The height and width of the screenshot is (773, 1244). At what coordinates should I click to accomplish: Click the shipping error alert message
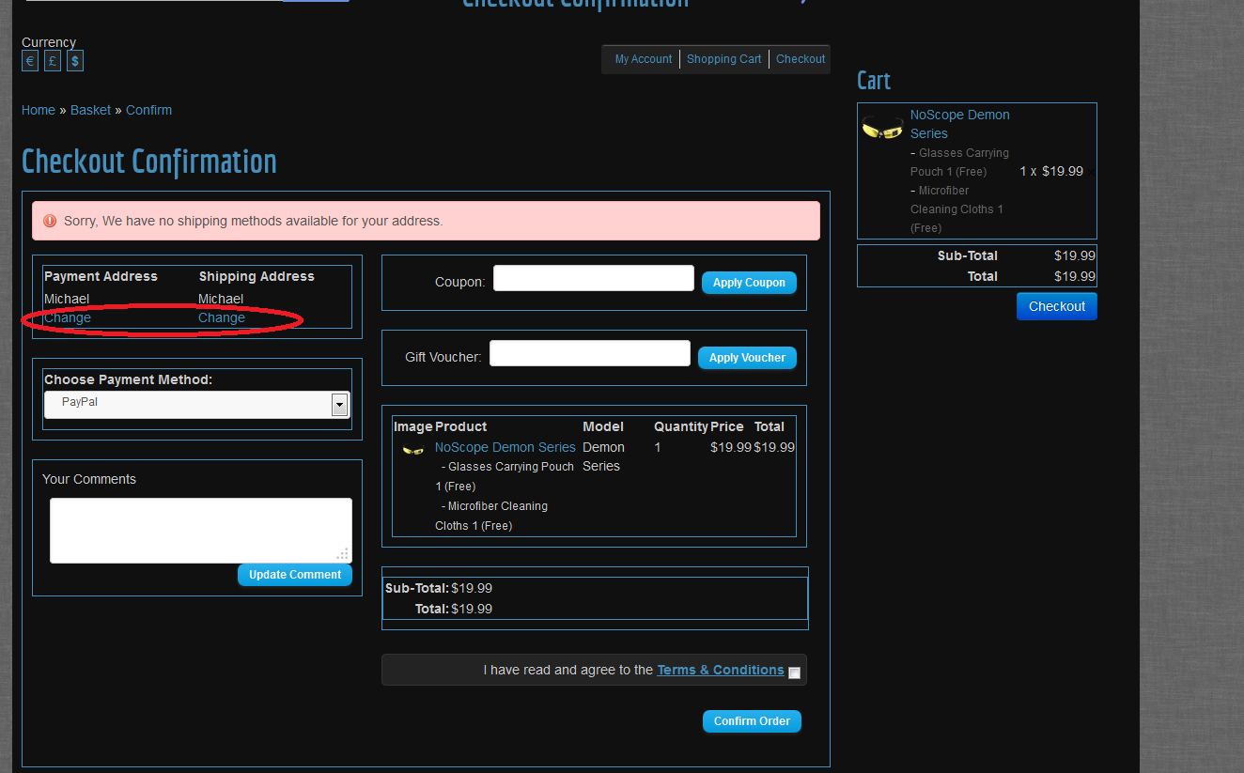(426, 221)
